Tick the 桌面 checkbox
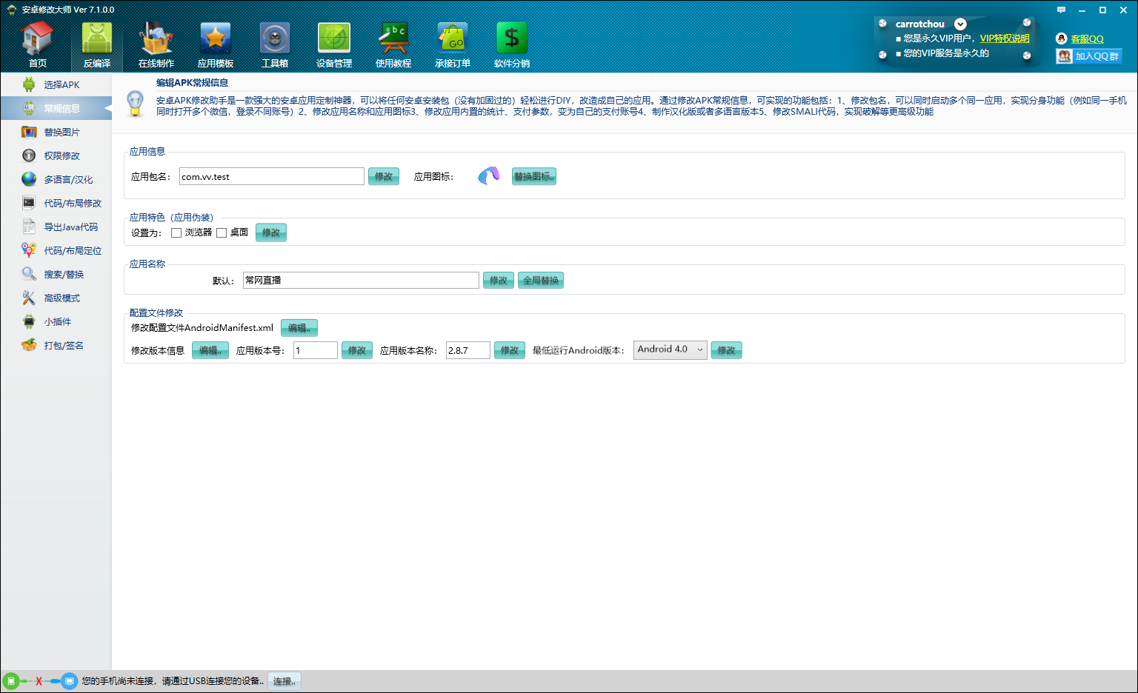 click(222, 232)
